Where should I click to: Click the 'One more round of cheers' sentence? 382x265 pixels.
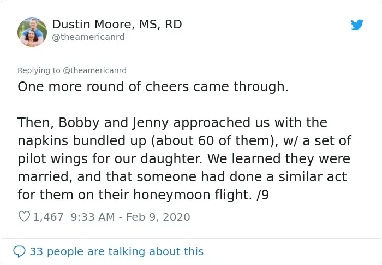(x=153, y=87)
